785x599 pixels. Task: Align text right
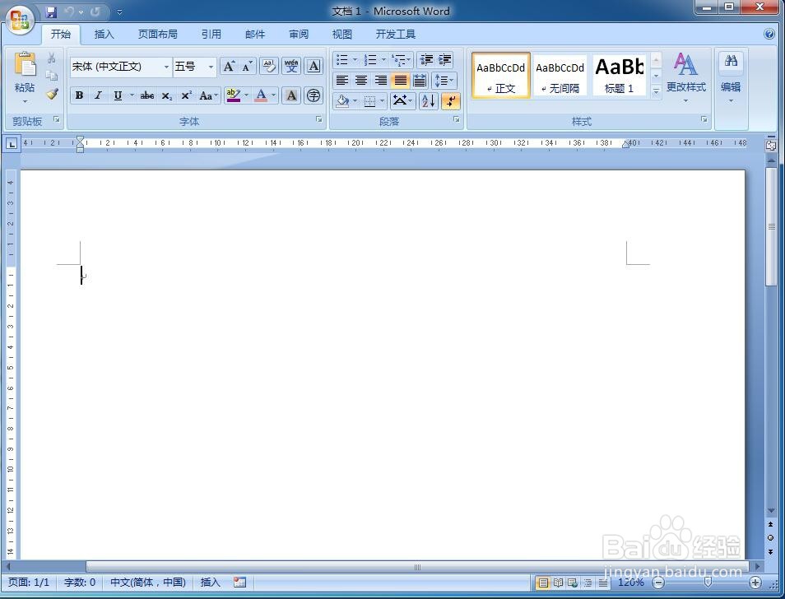click(x=380, y=80)
